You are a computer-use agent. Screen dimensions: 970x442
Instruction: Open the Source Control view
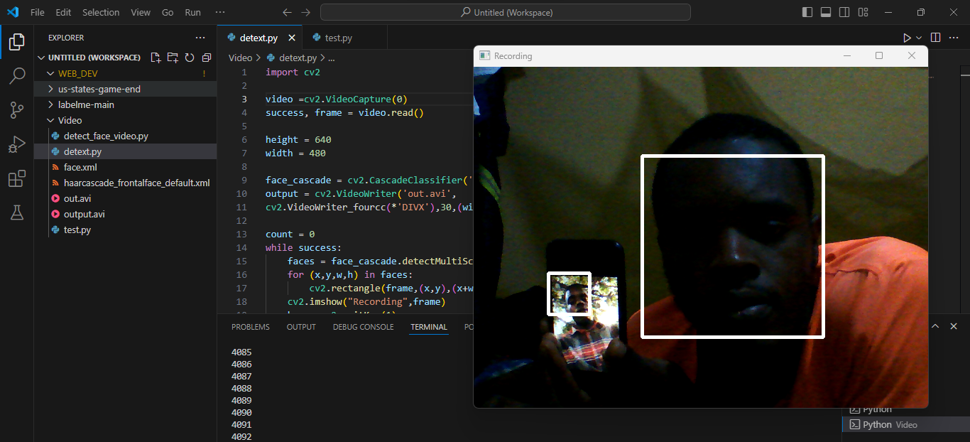click(x=17, y=110)
